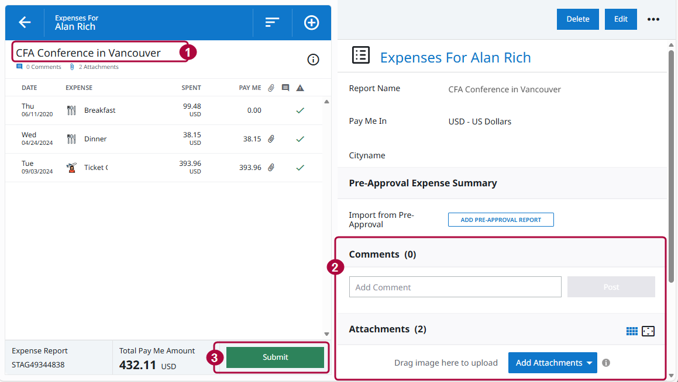Click info icon beside Add Attachments
Screen dimensions: 678x382
(606, 363)
